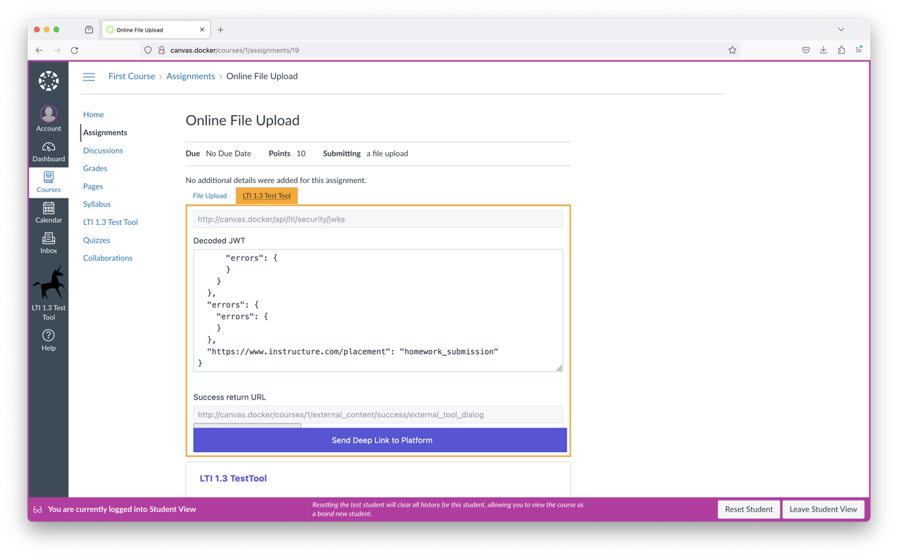Click the Success return URL input field
Screen dimensions: 898x558
(x=378, y=414)
